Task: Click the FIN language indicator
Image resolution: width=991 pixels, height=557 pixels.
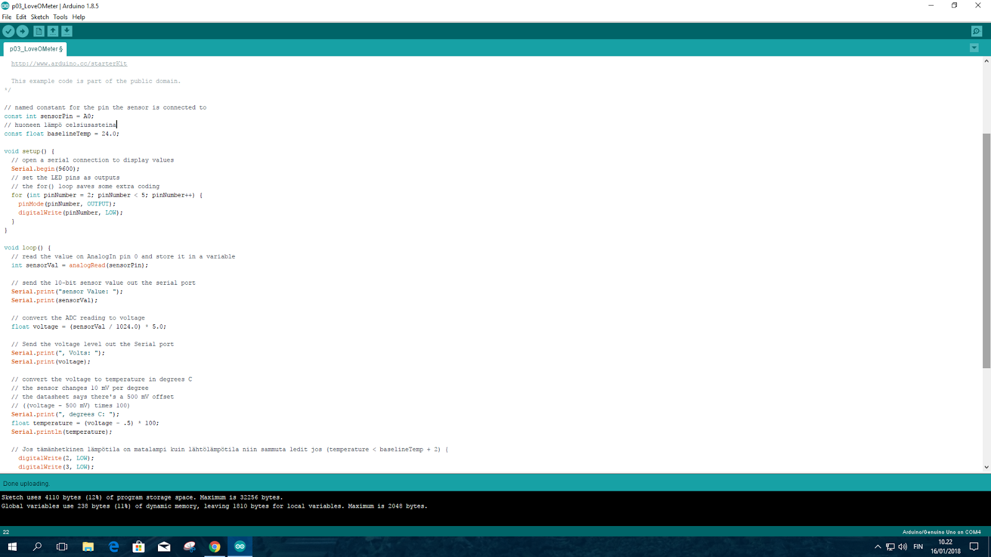Action: [x=919, y=546]
